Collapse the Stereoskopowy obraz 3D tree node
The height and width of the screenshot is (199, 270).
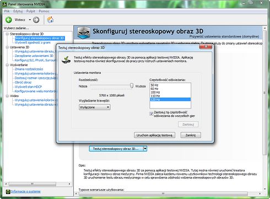(7, 34)
